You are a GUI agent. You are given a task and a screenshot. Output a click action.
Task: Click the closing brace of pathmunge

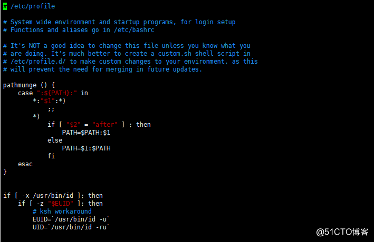pos(5,172)
